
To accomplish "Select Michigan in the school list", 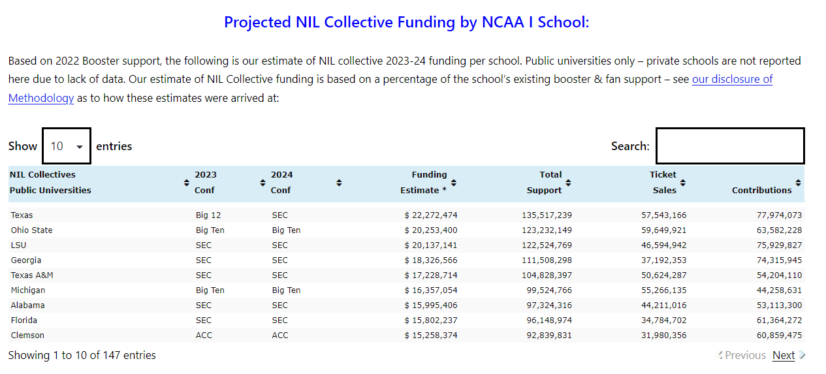I will click(x=28, y=290).
